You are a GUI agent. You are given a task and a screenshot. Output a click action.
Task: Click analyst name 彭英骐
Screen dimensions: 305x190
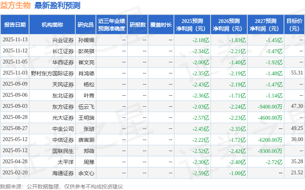click(x=86, y=51)
